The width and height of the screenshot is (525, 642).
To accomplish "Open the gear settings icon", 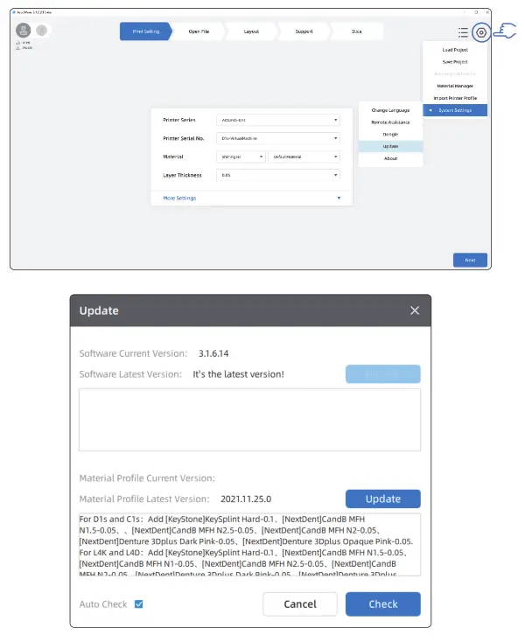I will click(x=480, y=32).
